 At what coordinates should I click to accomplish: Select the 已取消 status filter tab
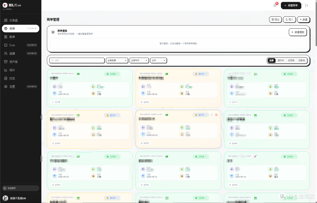[301, 60]
